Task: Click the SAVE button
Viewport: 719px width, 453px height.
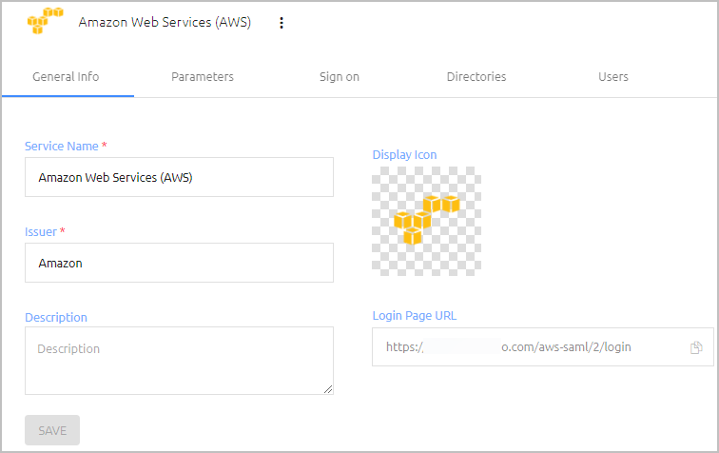Action: coord(52,430)
